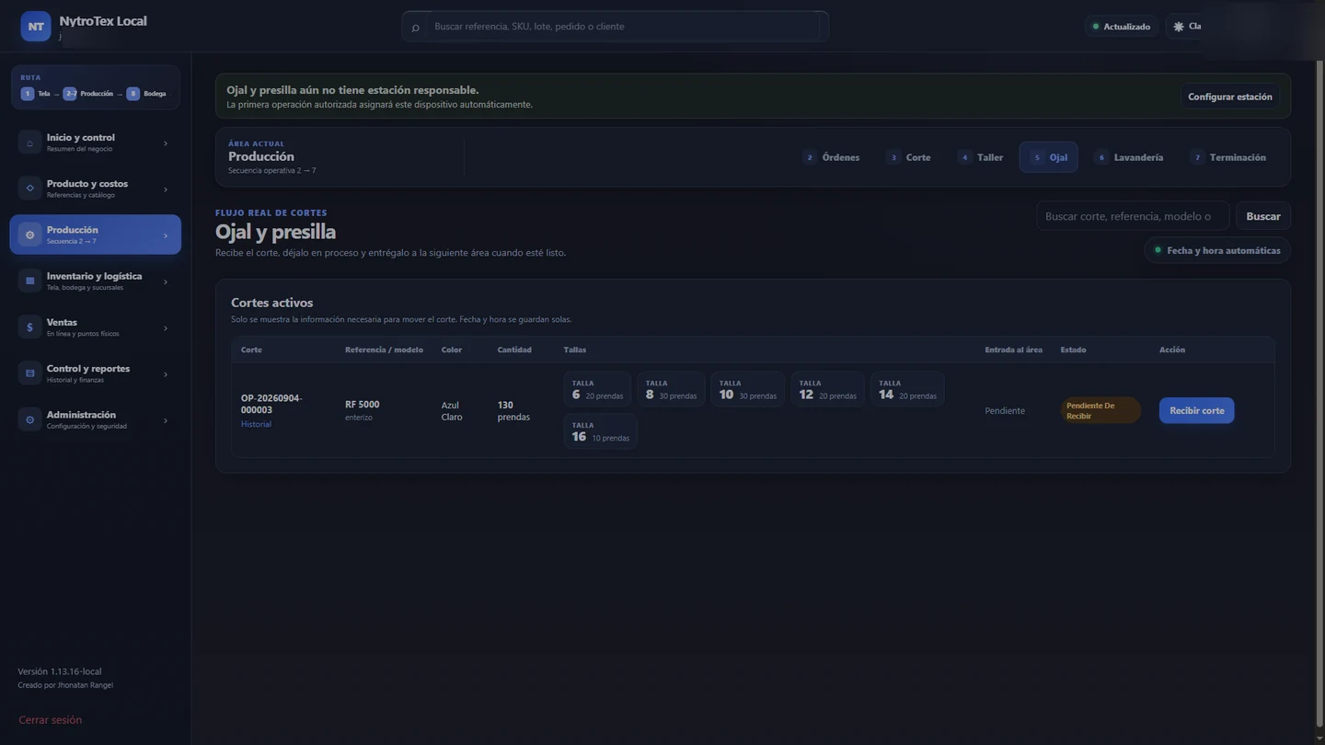Open the Terminación step tab
Screen dimensions: 1325x745
click(x=1227, y=157)
